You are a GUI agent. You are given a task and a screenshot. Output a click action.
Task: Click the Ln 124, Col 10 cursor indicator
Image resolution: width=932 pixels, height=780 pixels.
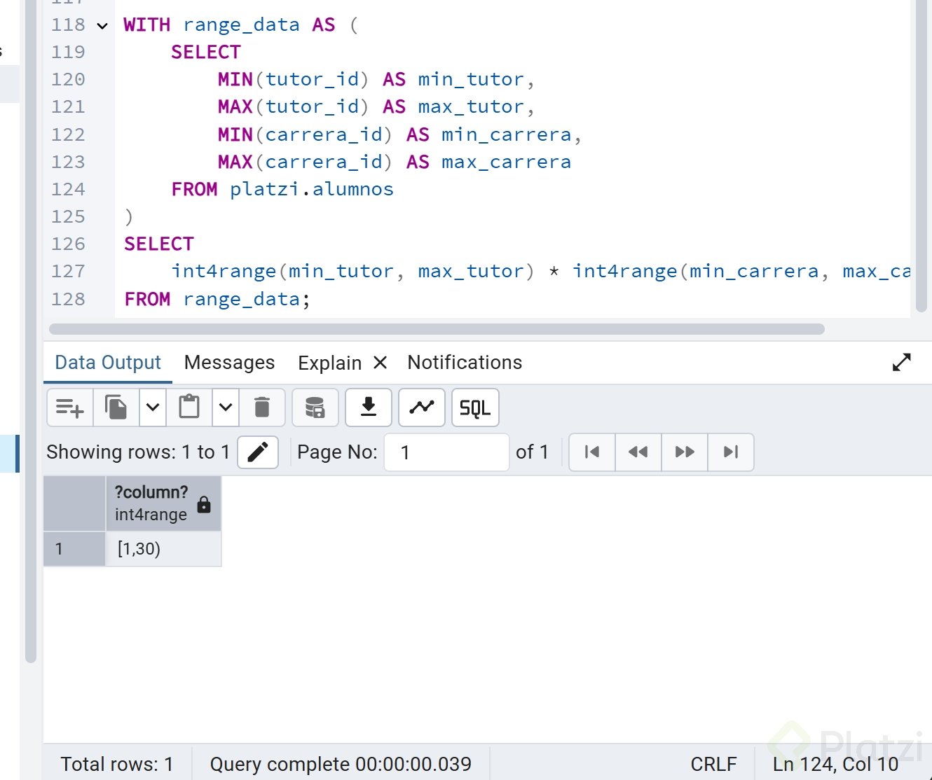(835, 764)
